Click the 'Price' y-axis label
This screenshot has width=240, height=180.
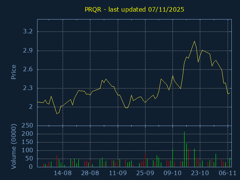(x=13, y=72)
